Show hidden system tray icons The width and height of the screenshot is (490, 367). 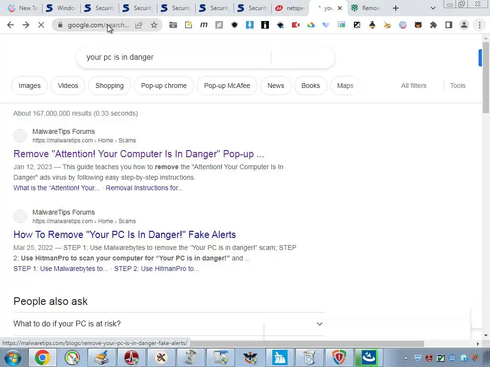406,358
